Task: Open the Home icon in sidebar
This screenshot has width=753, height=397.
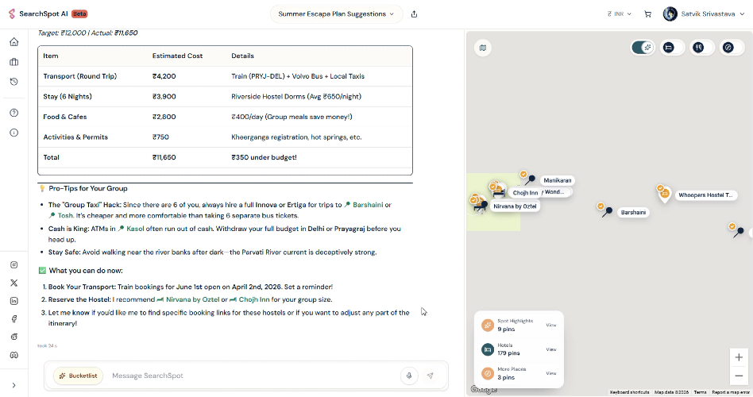Action: [14, 42]
